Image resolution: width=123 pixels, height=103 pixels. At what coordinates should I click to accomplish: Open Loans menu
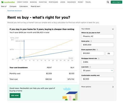(63, 2)
